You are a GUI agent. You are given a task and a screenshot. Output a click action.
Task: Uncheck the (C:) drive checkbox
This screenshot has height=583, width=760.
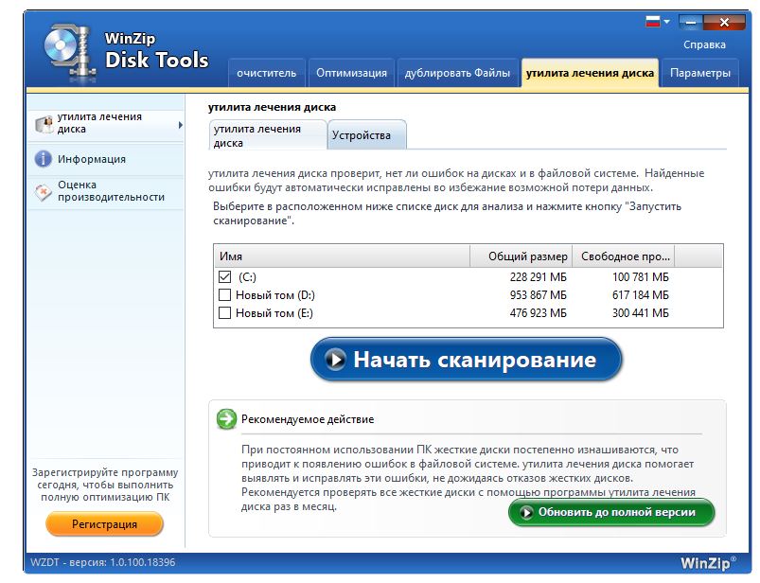tap(224, 276)
